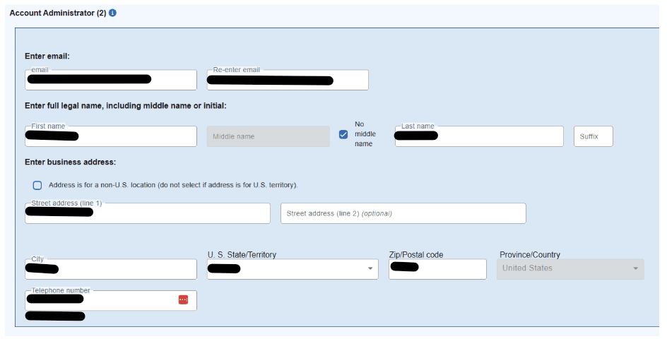Click the "No middle name" label text
This screenshot has height=339, width=667.
[365, 133]
